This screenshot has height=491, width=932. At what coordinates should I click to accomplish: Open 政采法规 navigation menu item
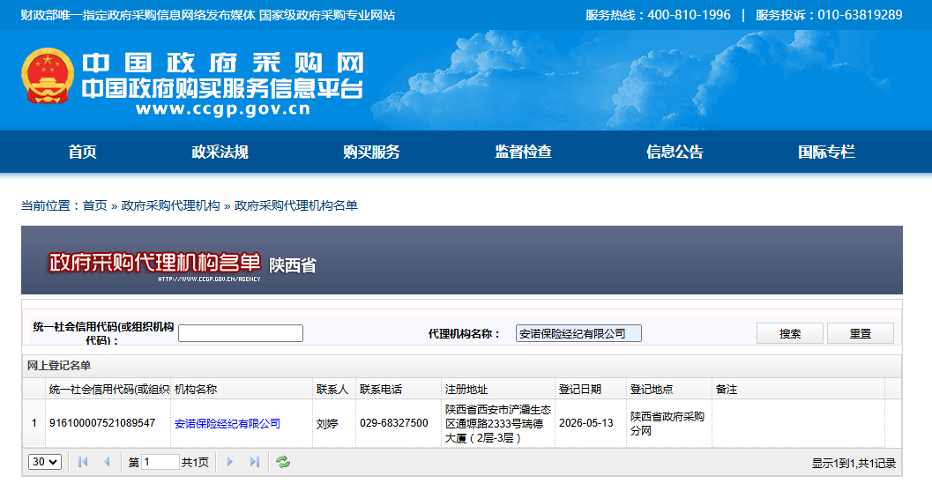pyautogui.click(x=220, y=153)
